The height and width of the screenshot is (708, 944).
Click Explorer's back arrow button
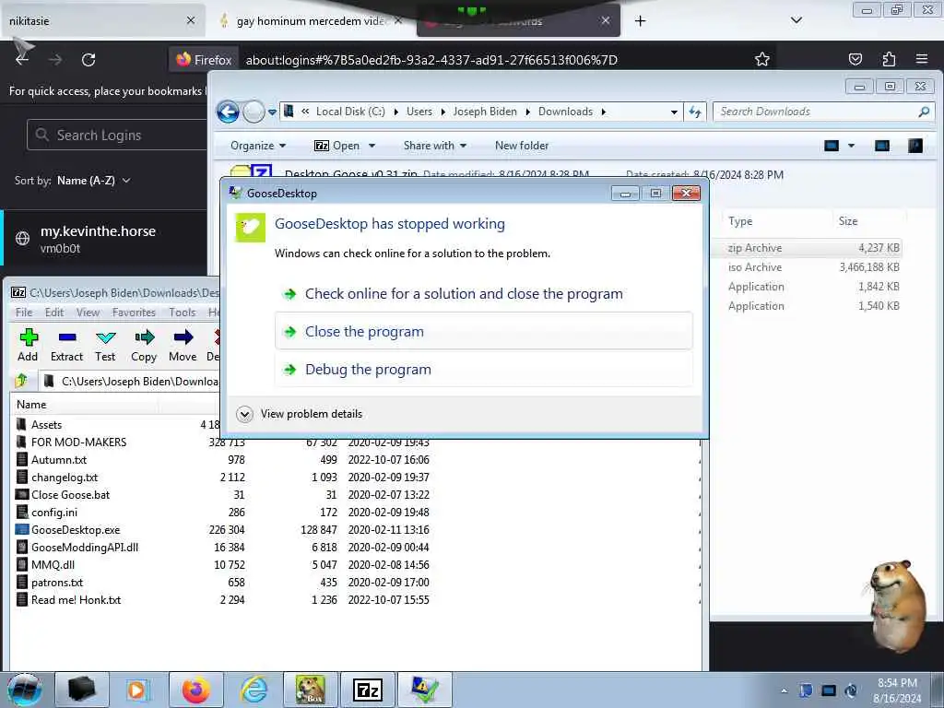pyautogui.click(x=229, y=112)
